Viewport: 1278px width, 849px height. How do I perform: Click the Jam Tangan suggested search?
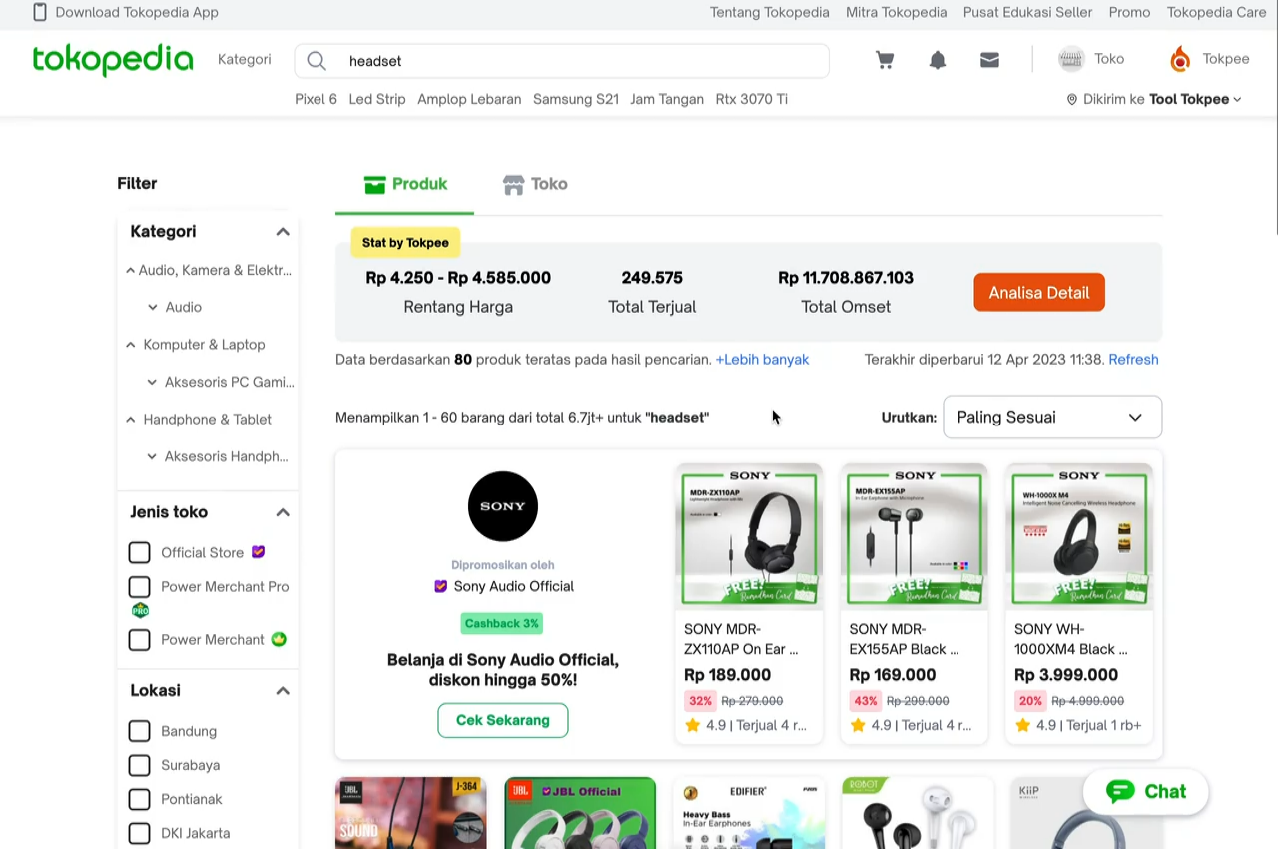[667, 99]
